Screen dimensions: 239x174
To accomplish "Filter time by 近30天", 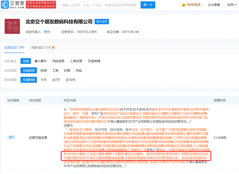I will pos(71,80).
